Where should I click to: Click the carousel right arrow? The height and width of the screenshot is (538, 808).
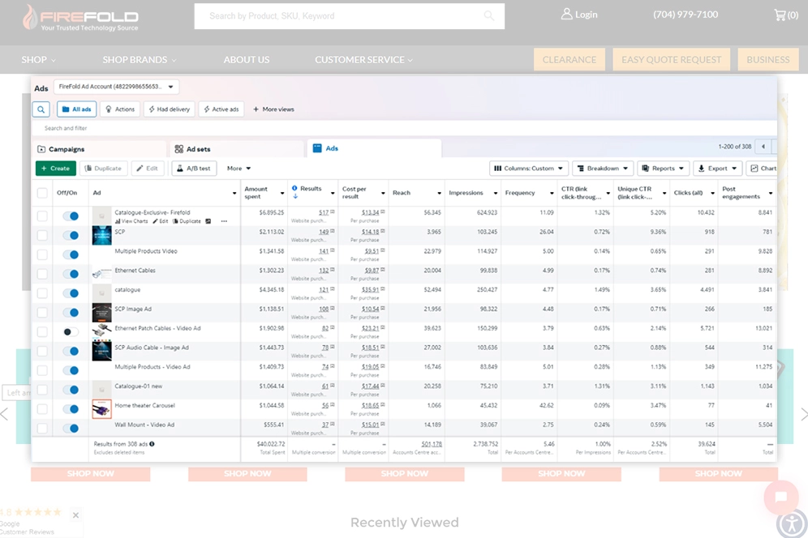click(x=803, y=414)
